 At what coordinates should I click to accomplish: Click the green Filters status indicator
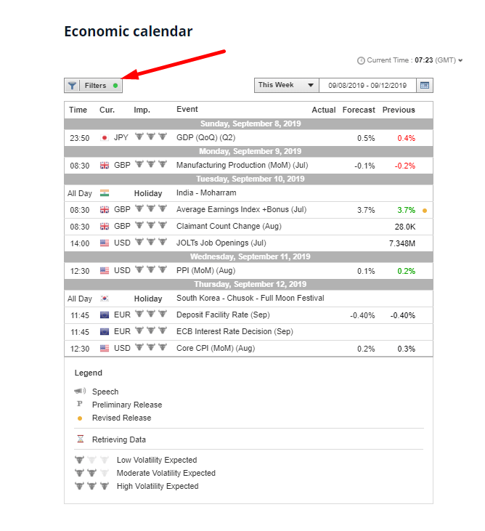pyautogui.click(x=115, y=86)
